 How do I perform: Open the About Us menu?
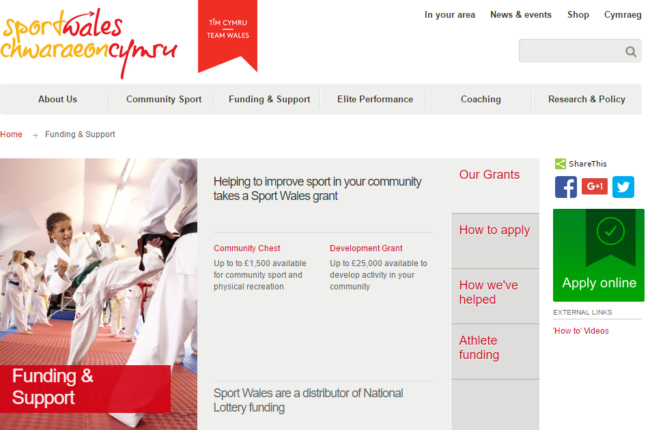pos(57,100)
